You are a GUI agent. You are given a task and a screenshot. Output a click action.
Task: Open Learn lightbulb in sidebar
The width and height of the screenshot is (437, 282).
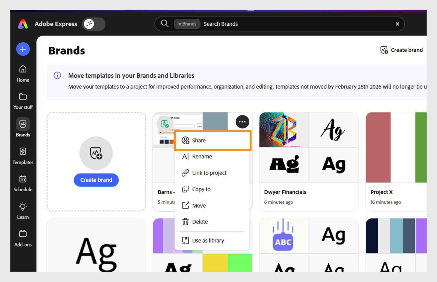tap(23, 211)
